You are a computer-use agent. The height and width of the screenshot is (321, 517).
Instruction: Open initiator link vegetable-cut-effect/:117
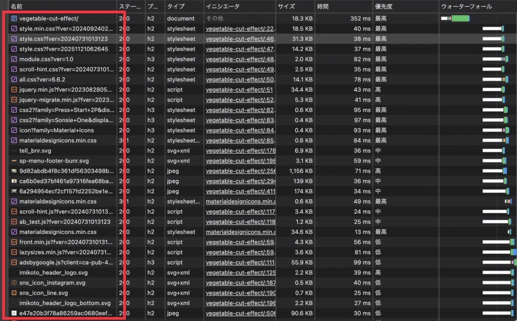[x=241, y=212]
